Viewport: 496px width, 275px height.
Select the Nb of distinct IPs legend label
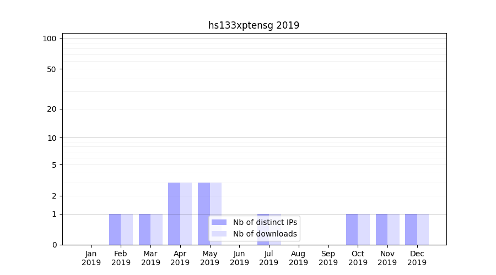(x=265, y=222)
